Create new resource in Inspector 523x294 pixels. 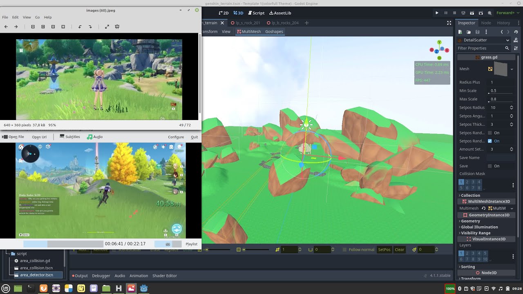(x=460, y=32)
